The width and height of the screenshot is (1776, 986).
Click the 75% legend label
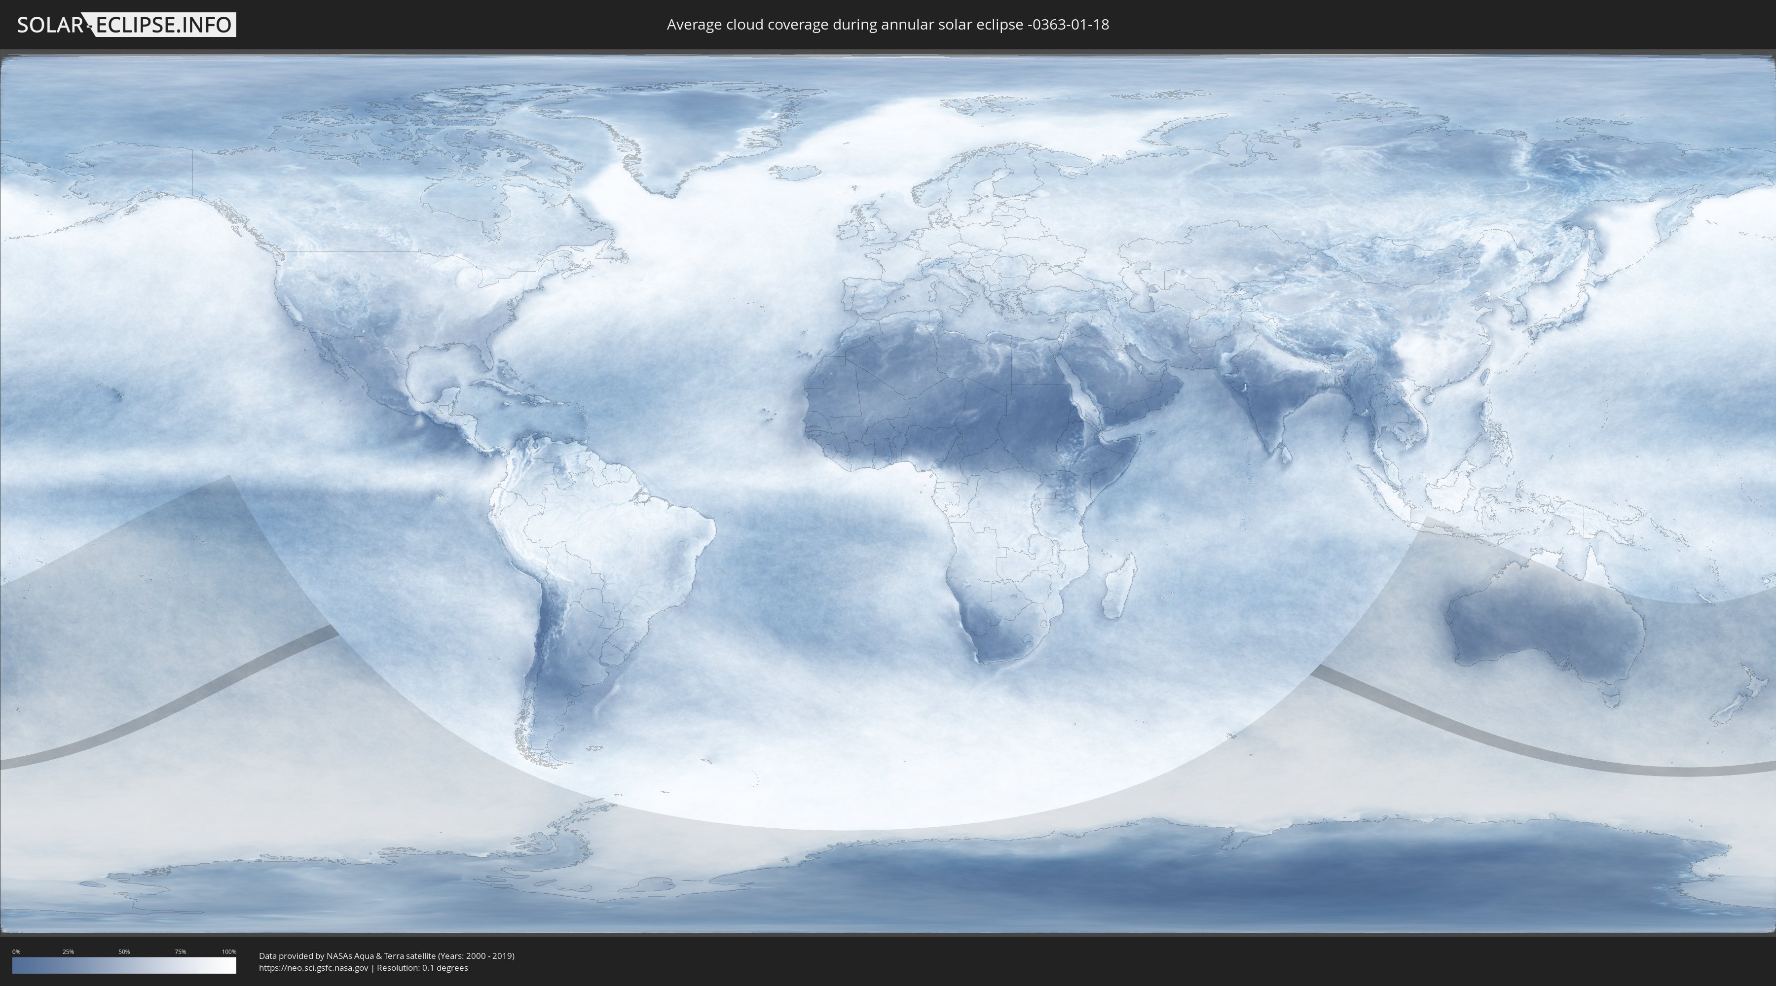[180, 951]
